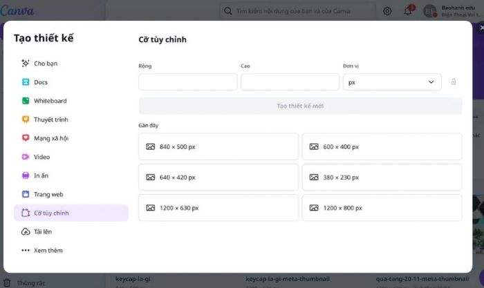
Task: Open the In ấn print icon
Action: coord(26,175)
